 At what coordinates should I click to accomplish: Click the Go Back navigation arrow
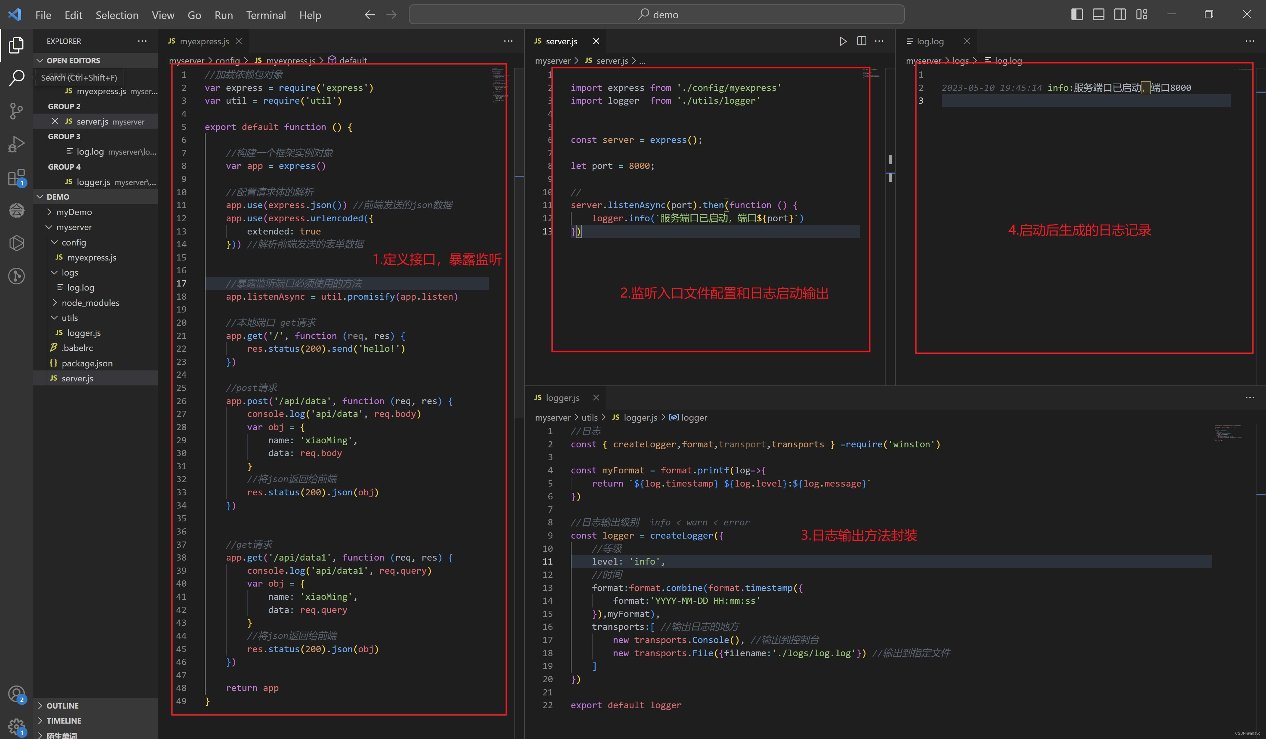click(370, 15)
